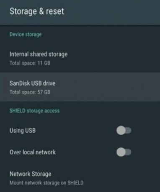
Task: Click the 'Total space: 11 GB' subtitle
Action: click(30, 63)
